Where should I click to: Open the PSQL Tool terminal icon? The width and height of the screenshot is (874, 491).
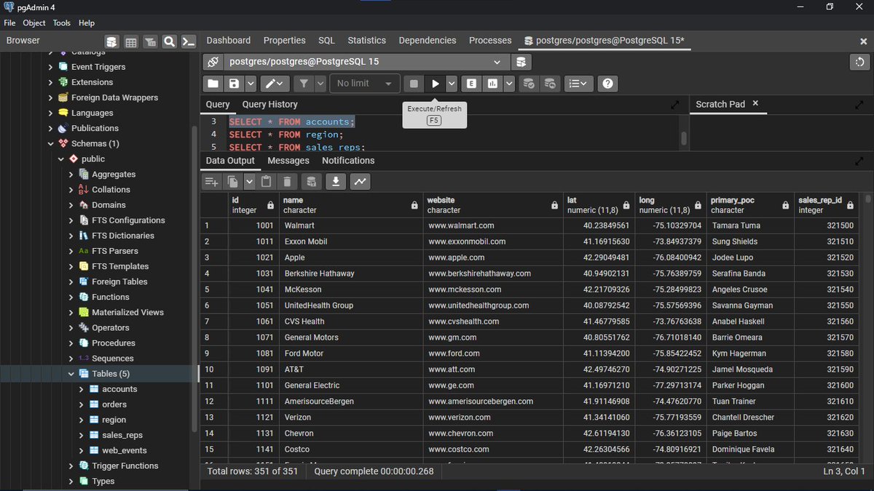pos(189,41)
